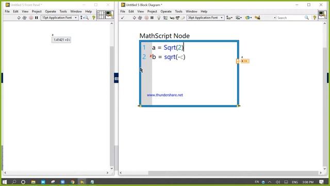Viewport: 330px width, 186px height.
Task: Open Tools menu in Block Diagram
Action: (179, 11)
